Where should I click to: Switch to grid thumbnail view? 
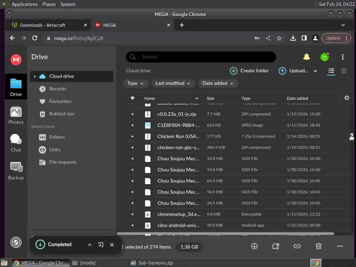coord(344,71)
